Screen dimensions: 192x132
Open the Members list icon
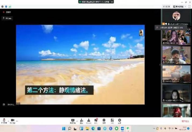point(89,121)
